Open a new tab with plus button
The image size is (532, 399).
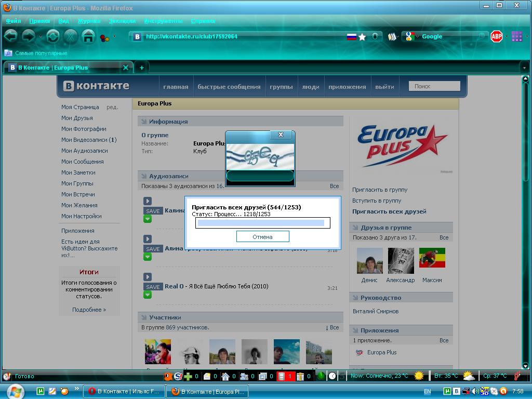pos(142,68)
